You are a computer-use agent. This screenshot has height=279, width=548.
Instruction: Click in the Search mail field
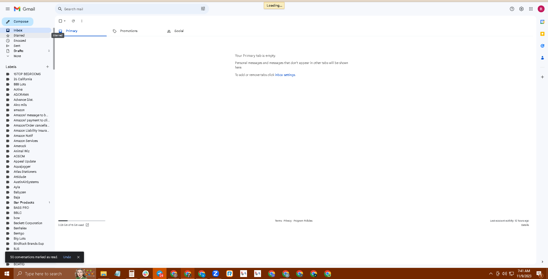pos(131,9)
